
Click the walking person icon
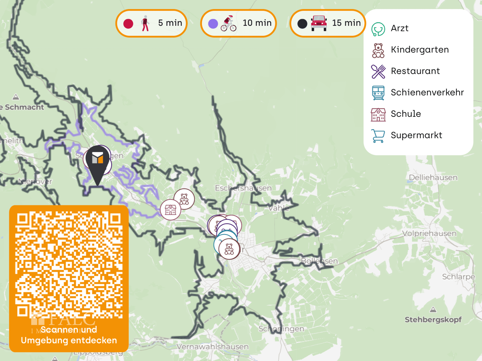point(145,23)
